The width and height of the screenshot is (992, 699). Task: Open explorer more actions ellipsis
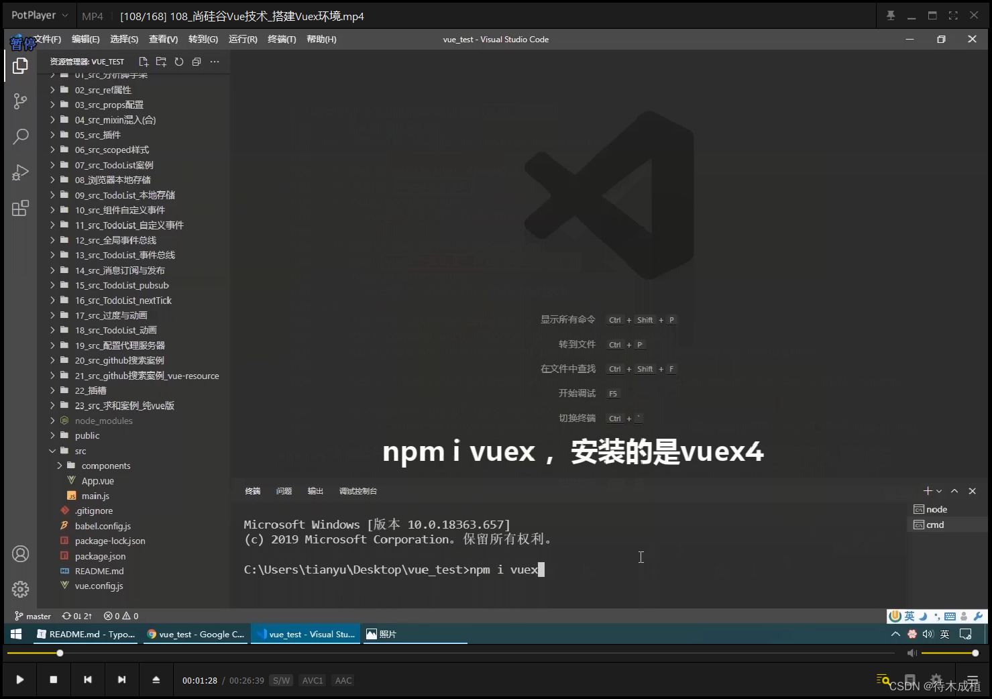[215, 62]
